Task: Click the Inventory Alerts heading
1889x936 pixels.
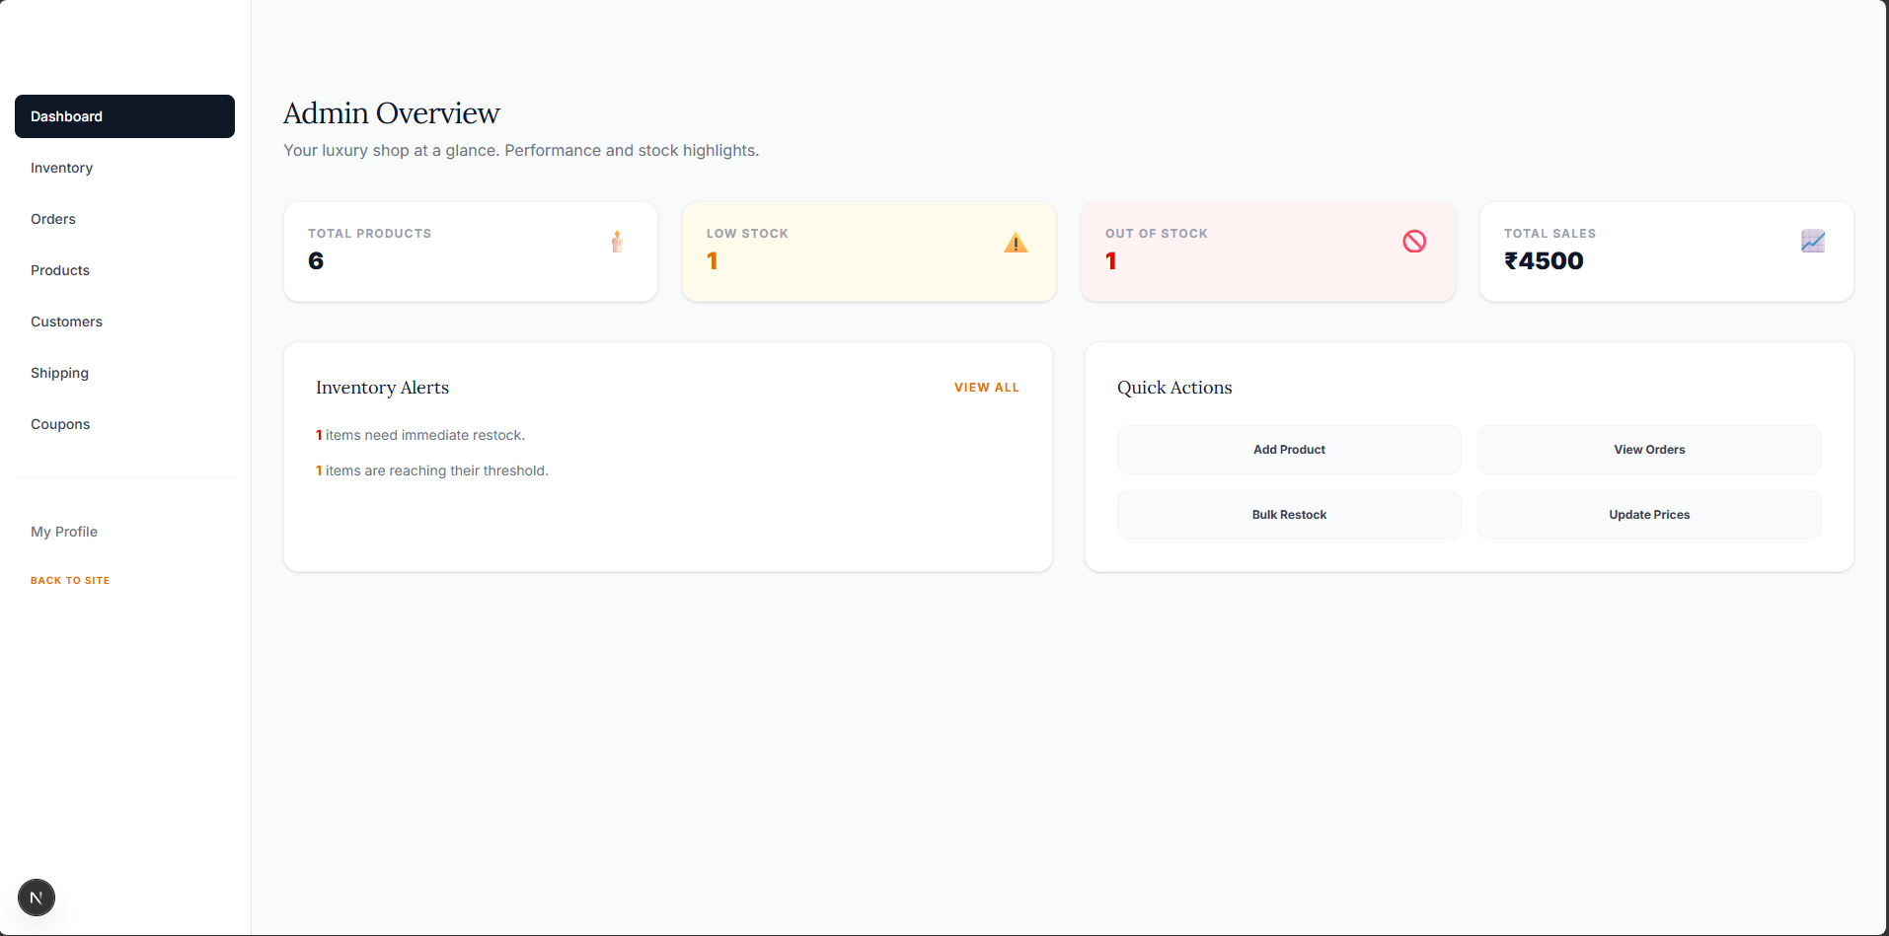Action: coord(382,388)
